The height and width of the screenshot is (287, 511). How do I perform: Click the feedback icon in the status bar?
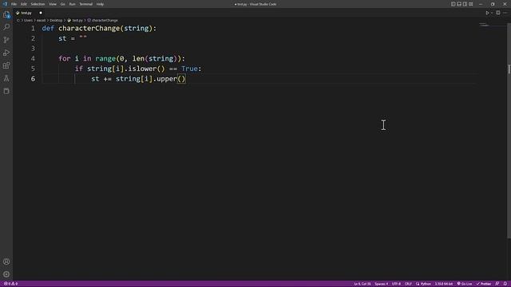tap(497, 284)
